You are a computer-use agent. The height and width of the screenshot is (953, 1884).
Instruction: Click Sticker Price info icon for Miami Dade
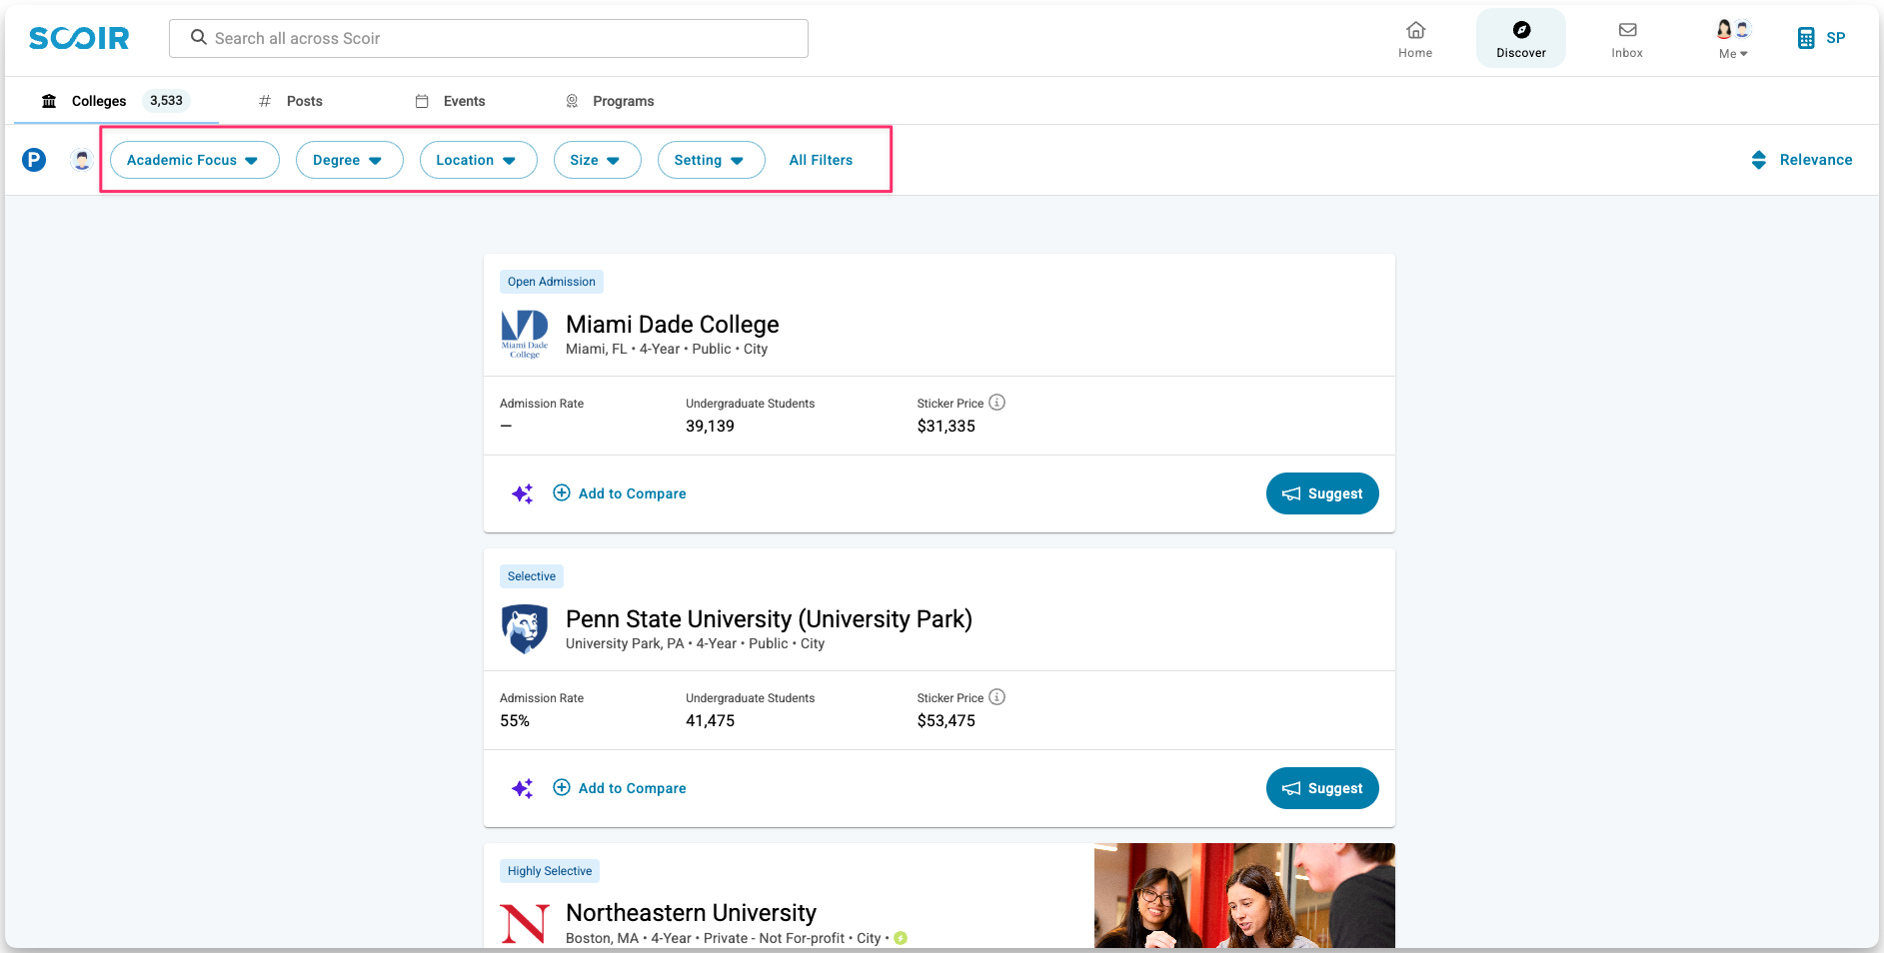(x=996, y=403)
